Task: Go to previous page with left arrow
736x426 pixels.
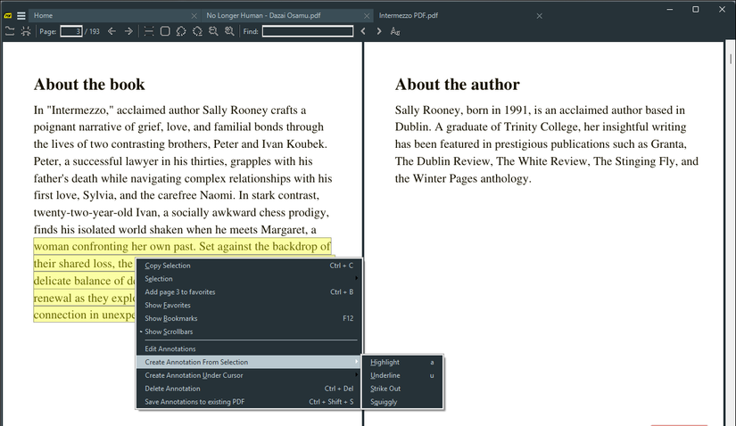Action: pyautogui.click(x=112, y=31)
